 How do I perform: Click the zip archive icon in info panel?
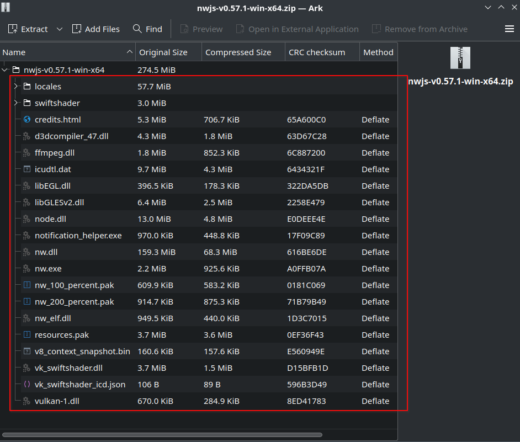click(x=460, y=58)
